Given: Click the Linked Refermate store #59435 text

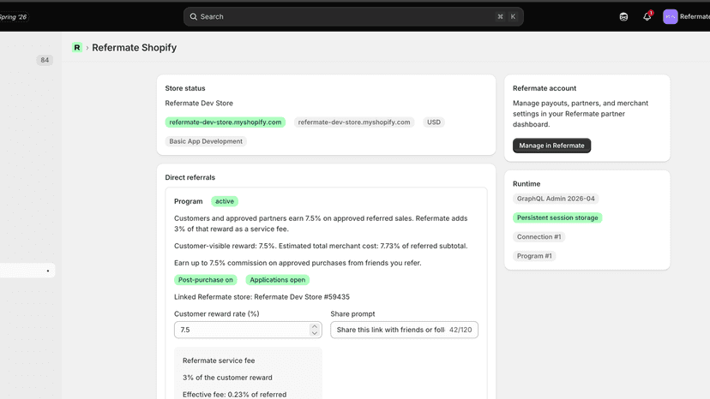Looking at the screenshot, I should pos(262,297).
